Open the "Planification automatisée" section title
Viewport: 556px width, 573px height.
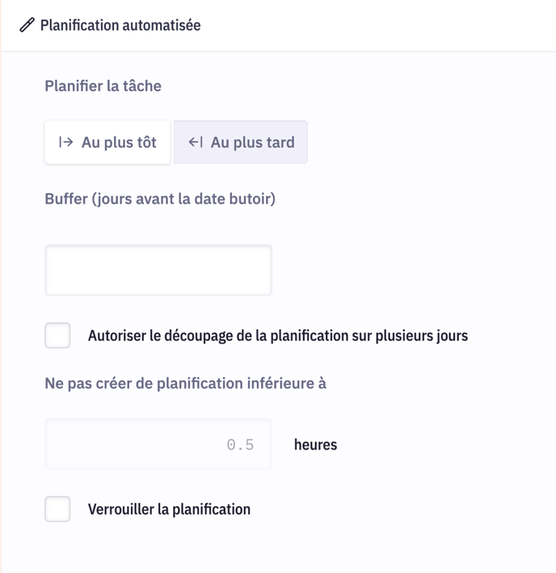click(x=120, y=25)
